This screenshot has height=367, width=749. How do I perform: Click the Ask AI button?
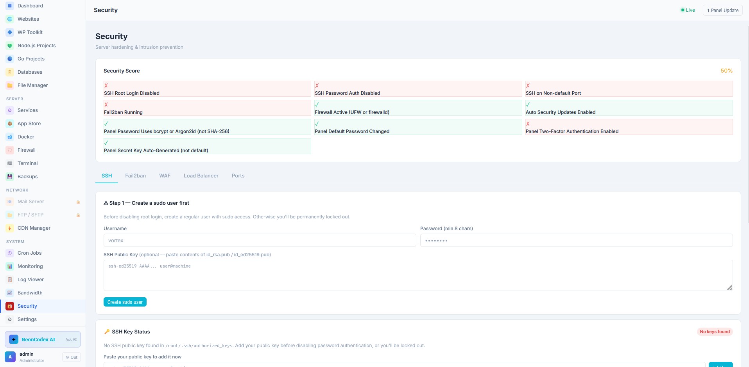pyautogui.click(x=71, y=340)
